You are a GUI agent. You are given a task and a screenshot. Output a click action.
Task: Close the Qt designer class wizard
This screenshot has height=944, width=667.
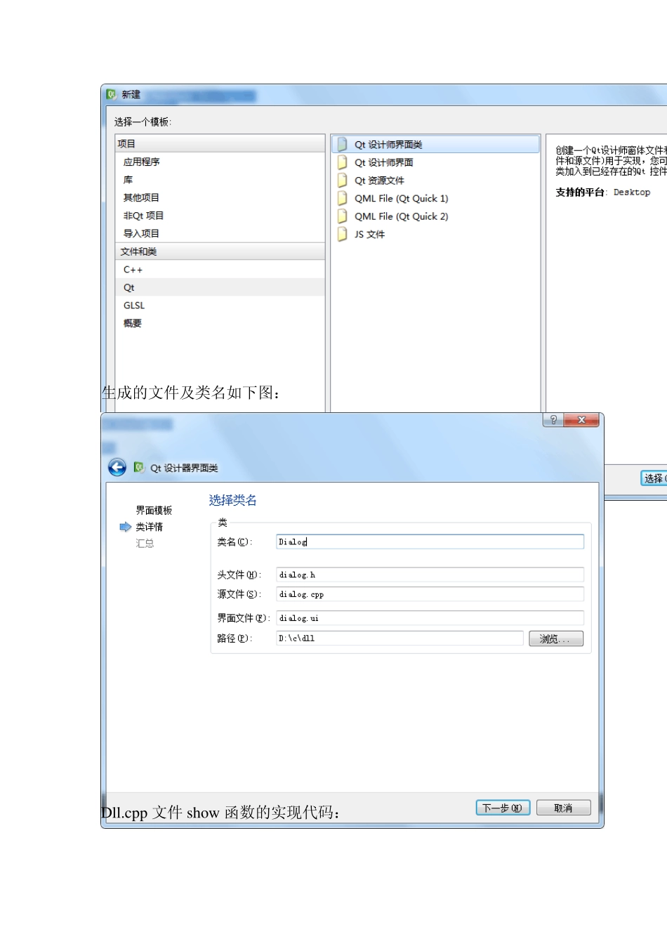point(581,420)
